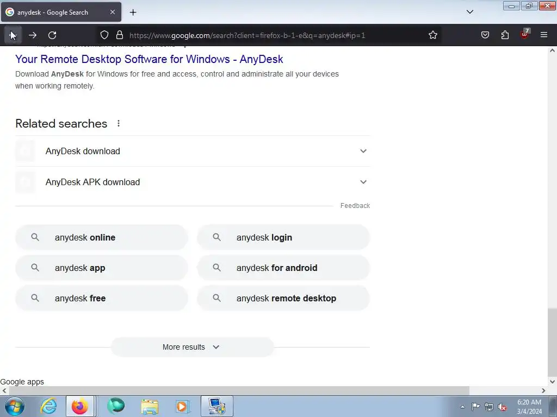557x417 pixels.
Task: Click the Show desktop strip
Action: [553, 406]
